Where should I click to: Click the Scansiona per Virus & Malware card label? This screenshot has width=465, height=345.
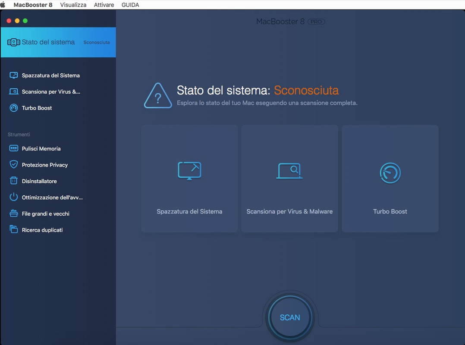289,211
